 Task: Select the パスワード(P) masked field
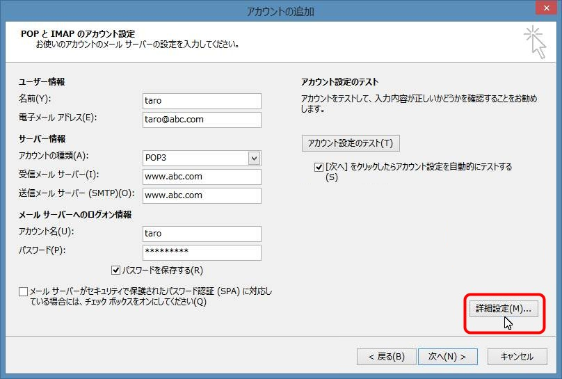(201, 252)
